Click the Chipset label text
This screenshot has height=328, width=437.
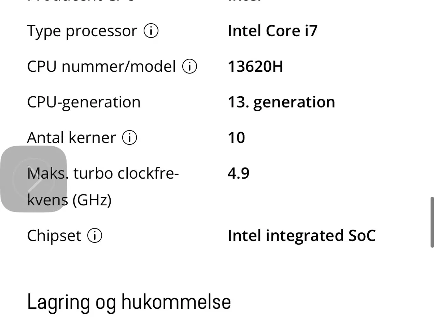(54, 235)
